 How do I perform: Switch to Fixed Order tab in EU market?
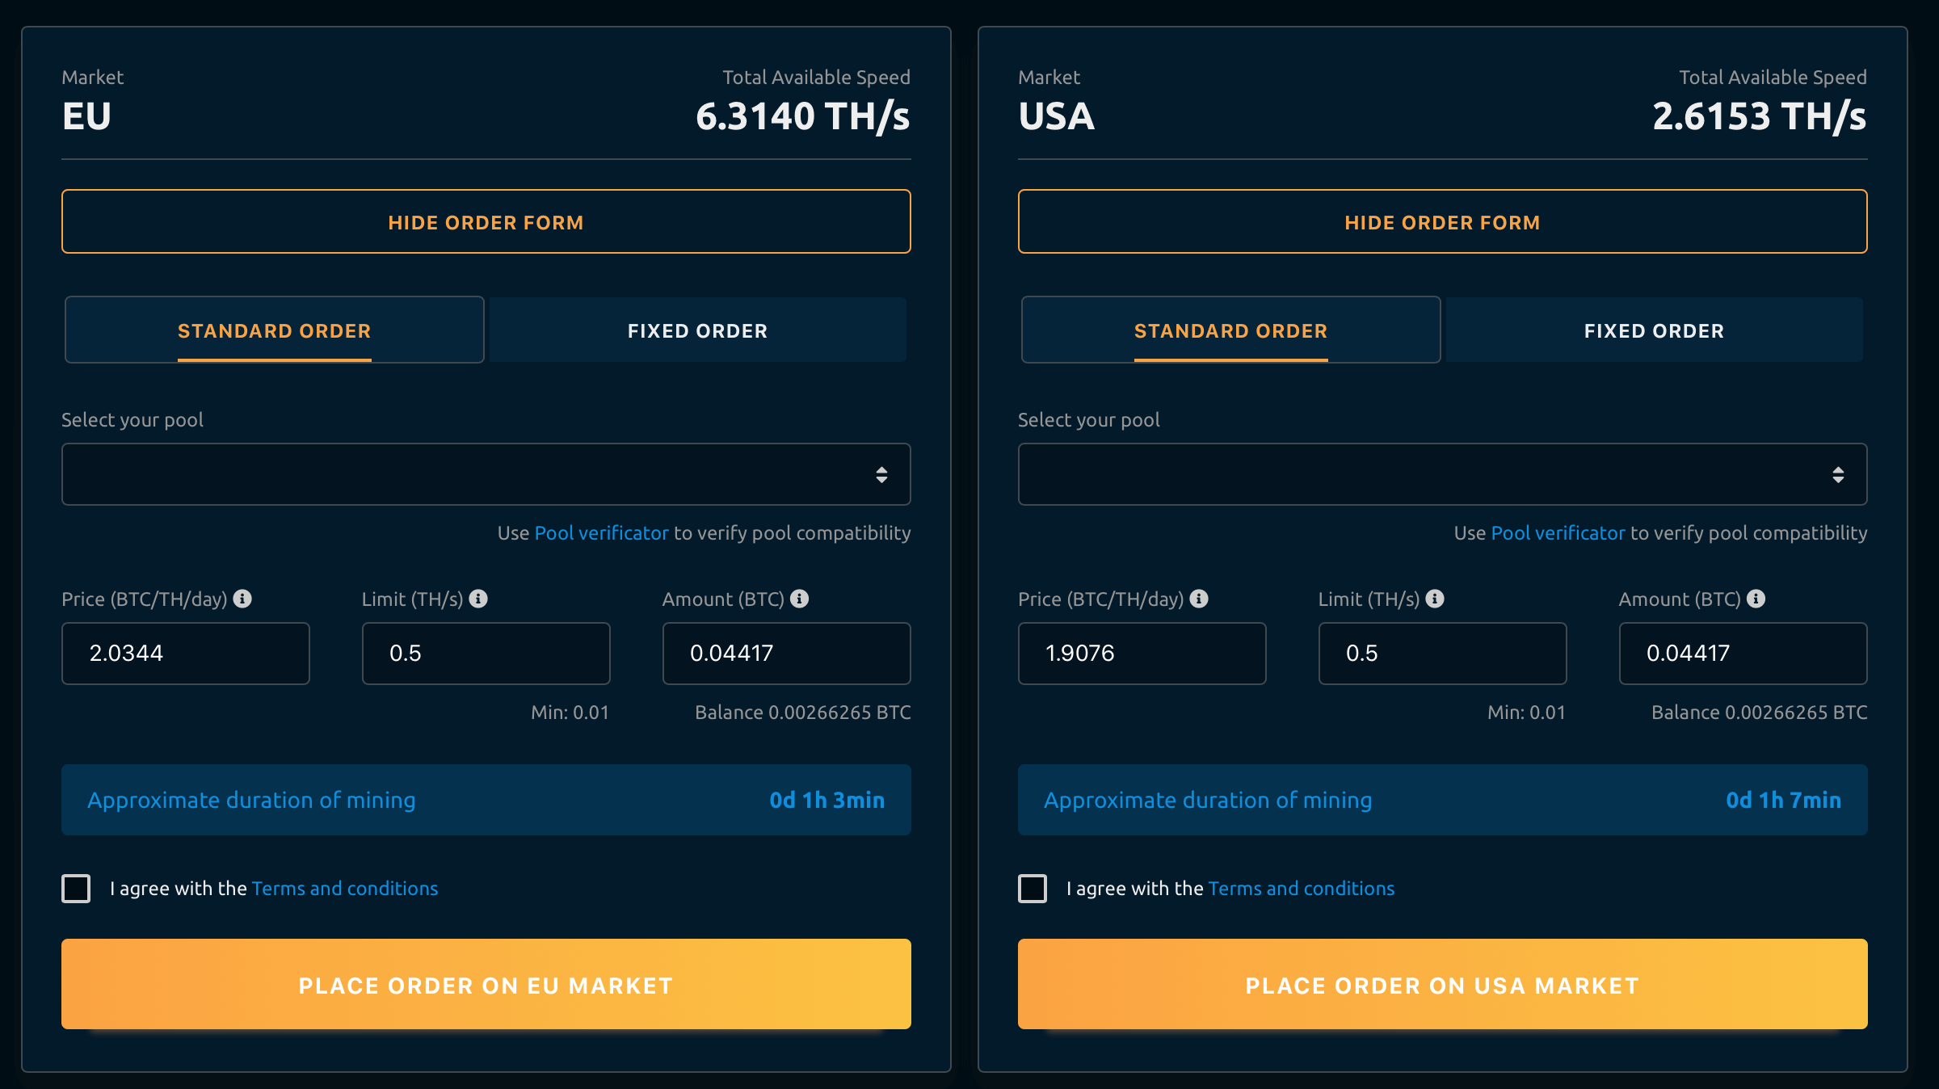point(697,330)
